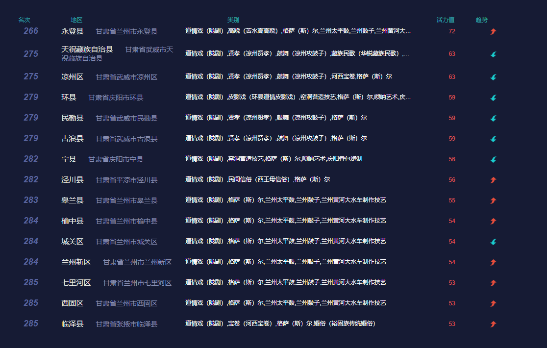Click the up trend icon beside 皋兰县
This screenshot has height=348, width=547.
[493, 199]
